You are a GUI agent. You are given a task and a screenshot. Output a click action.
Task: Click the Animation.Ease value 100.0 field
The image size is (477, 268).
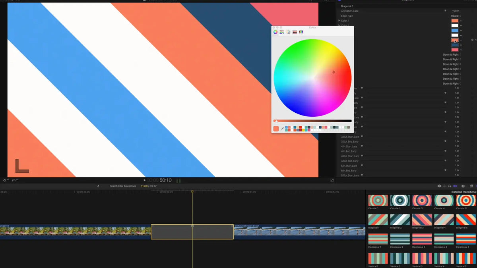pos(455,11)
